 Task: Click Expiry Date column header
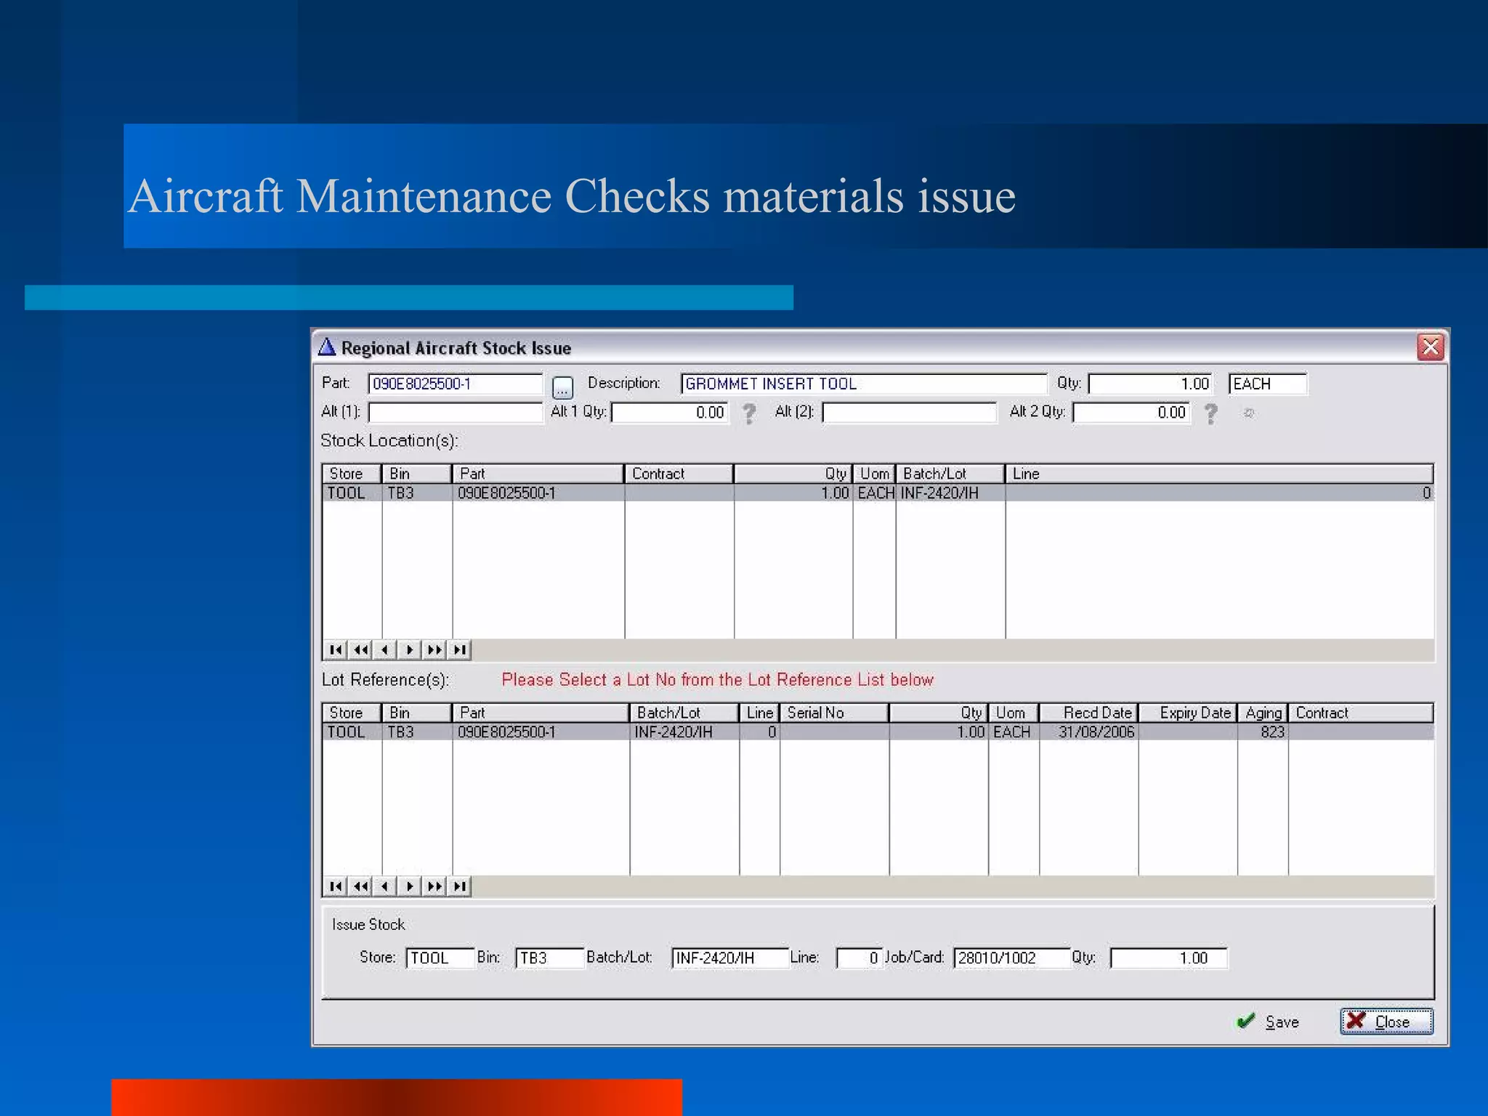pyautogui.click(x=1188, y=713)
